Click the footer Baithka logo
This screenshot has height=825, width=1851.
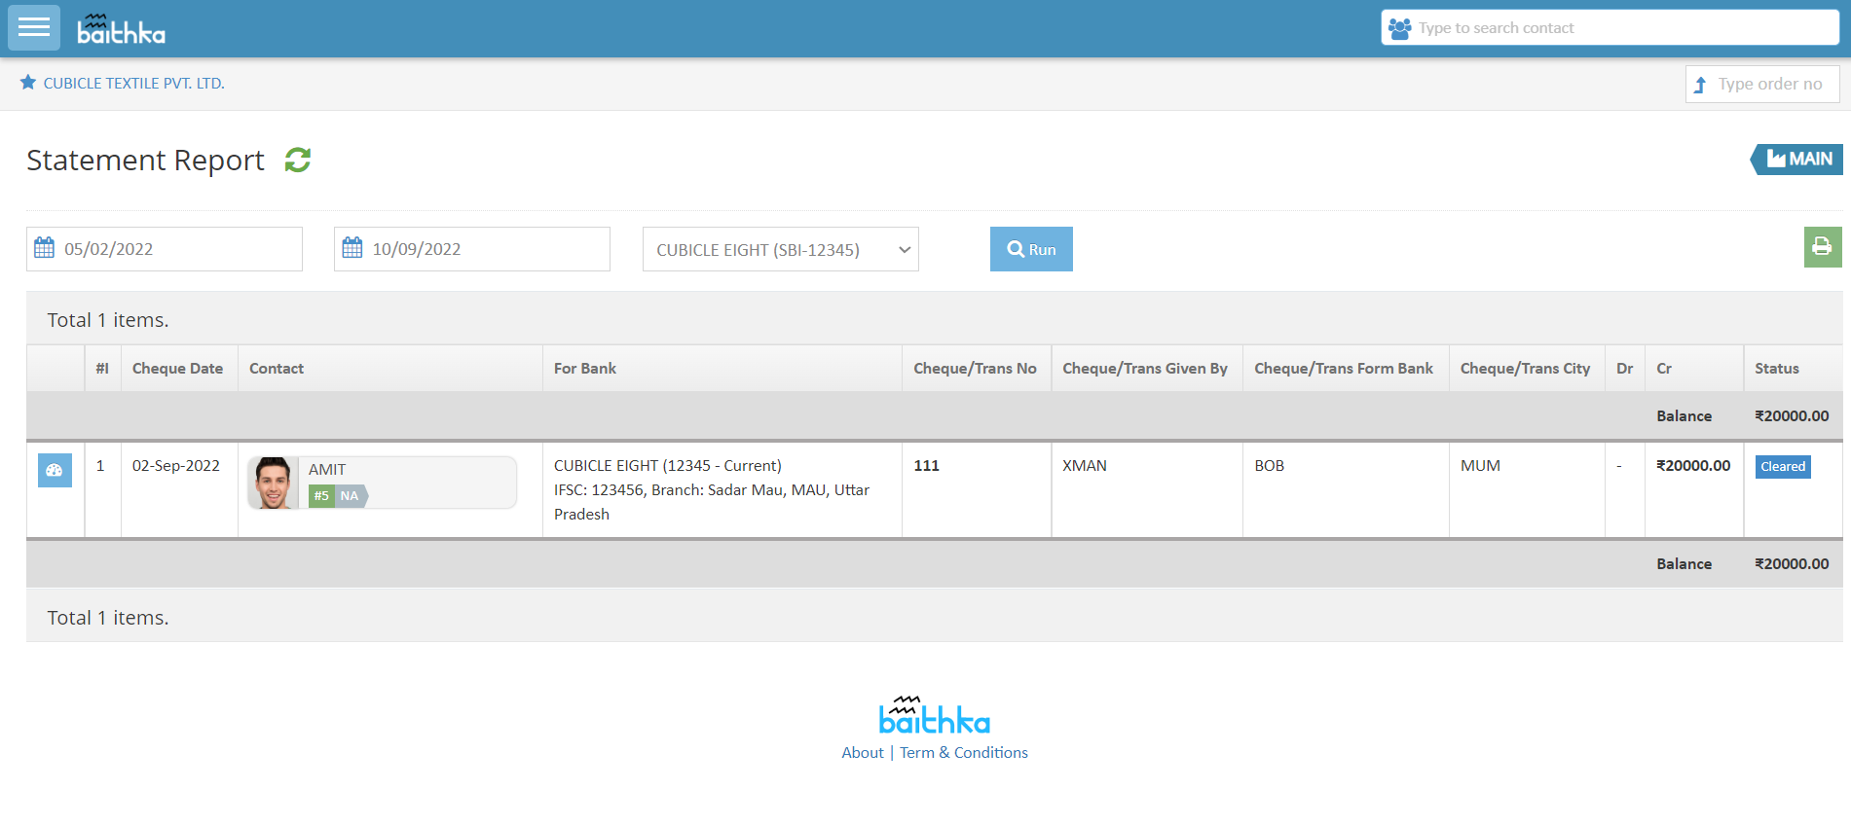pos(935,715)
